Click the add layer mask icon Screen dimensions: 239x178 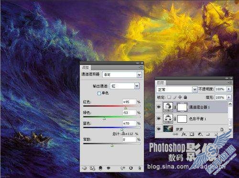[x=192, y=135]
